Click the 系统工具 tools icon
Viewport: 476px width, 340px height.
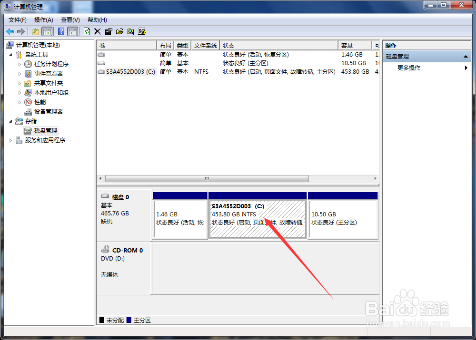pyautogui.click(x=19, y=55)
